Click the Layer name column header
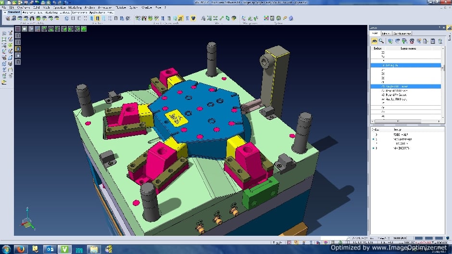452x254 pixels. coord(409,48)
